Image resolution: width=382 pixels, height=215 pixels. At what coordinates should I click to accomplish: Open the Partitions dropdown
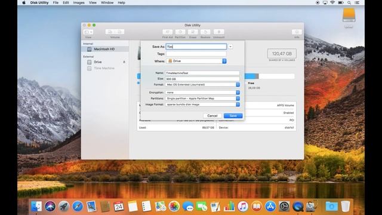202,99
